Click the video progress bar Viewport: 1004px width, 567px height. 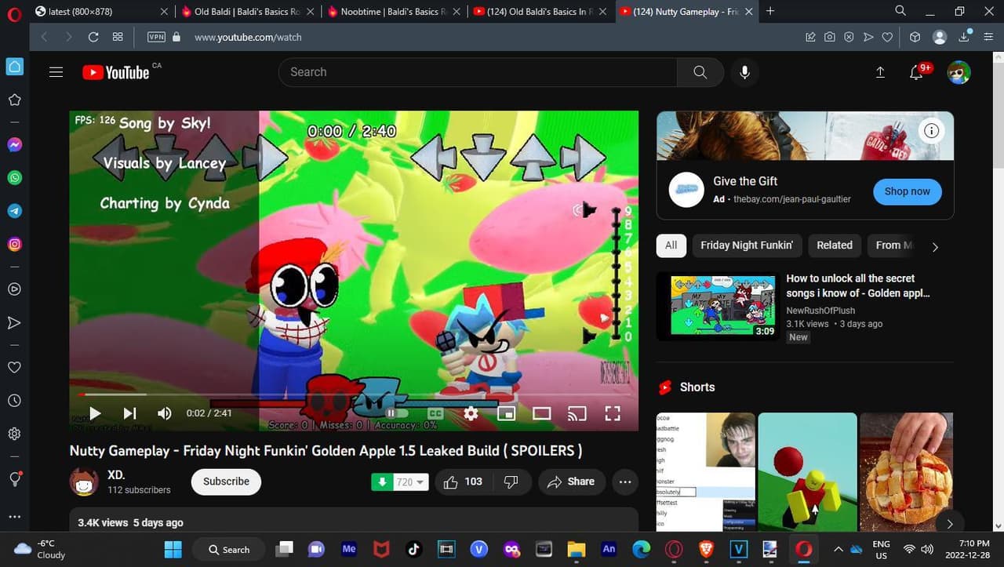click(354, 394)
